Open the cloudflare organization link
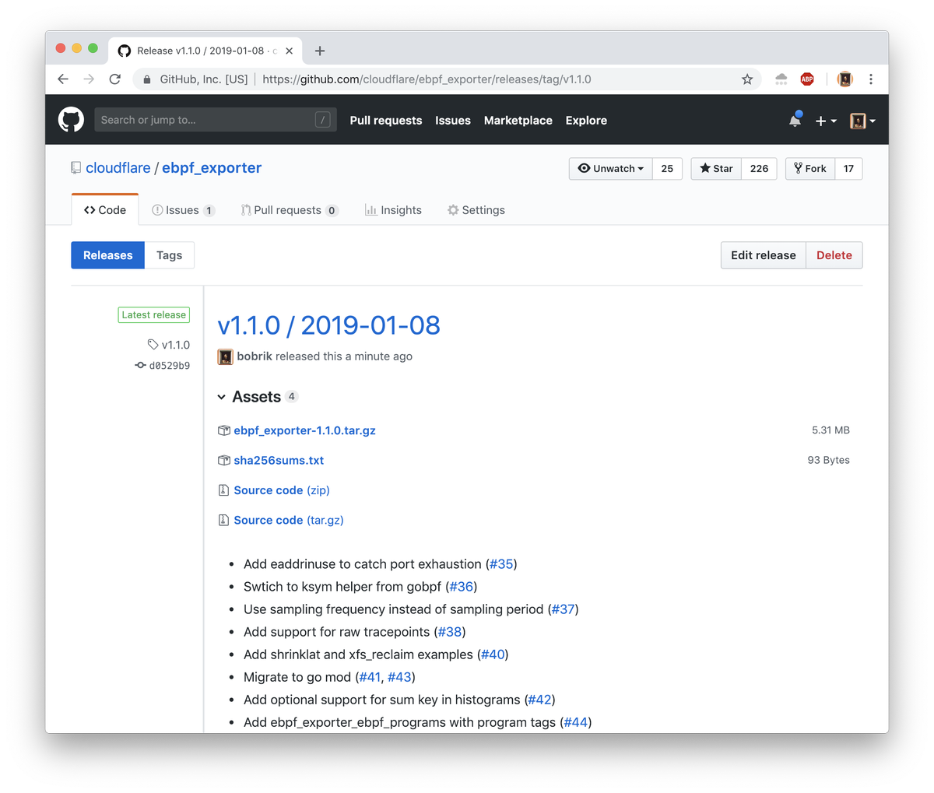Viewport: 934px width, 793px height. tap(118, 168)
